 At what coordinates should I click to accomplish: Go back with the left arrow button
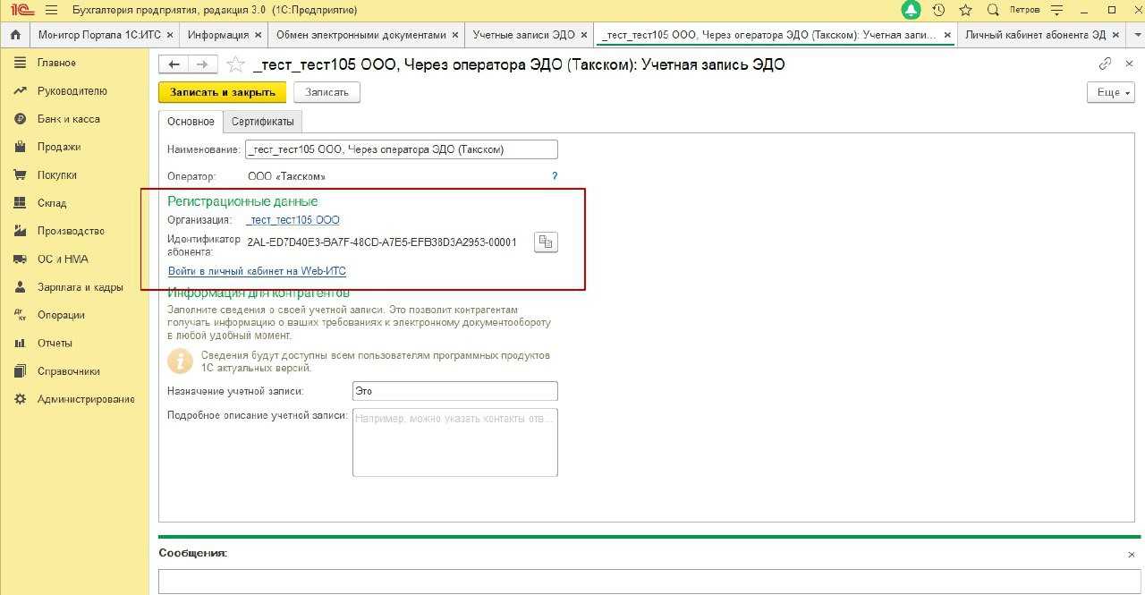tap(174, 64)
